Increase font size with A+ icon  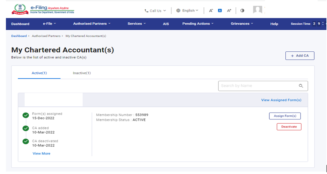[x=229, y=10]
